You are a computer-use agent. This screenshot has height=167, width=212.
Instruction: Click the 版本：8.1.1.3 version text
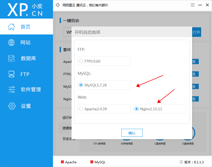pos(194,162)
